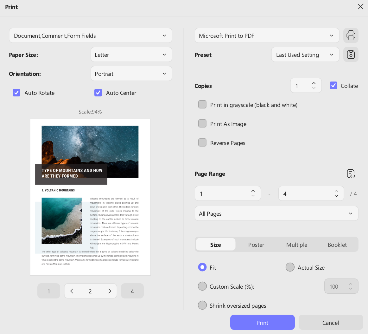
Task: Open printer properties via the printer icon
Action: (351, 36)
